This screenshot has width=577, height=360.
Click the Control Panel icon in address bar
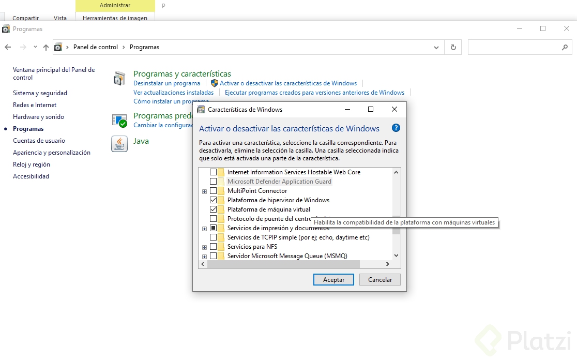[x=58, y=47]
